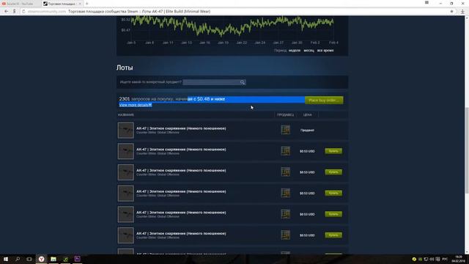Screen dimensions: 469x264
Task: Open the volume tray icon
Action: [432, 259]
